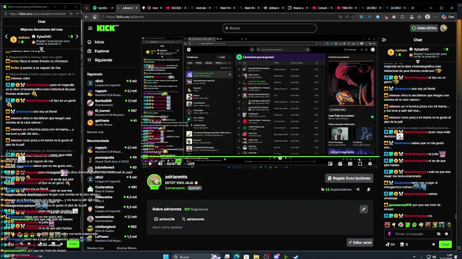Expand Mostrar más under Recomendado
This screenshot has width=462, height=259.
click(x=95, y=248)
